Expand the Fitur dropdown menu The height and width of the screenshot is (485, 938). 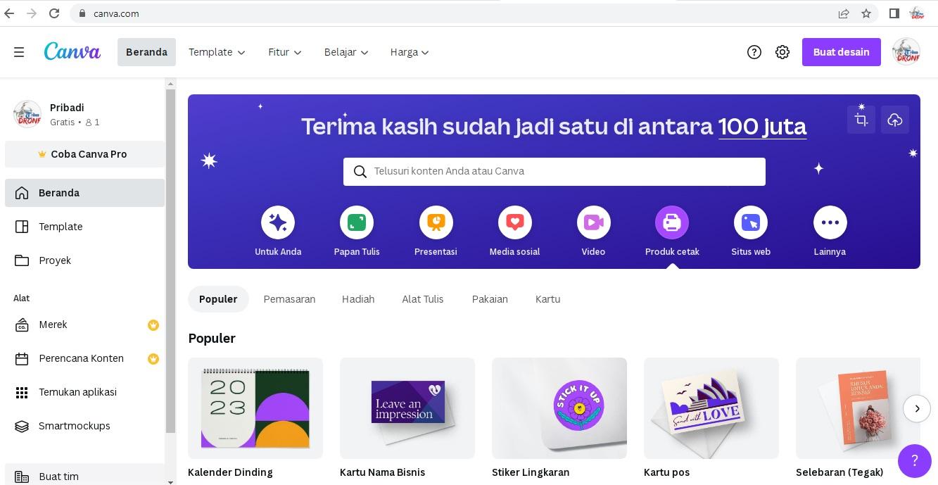click(x=284, y=52)
